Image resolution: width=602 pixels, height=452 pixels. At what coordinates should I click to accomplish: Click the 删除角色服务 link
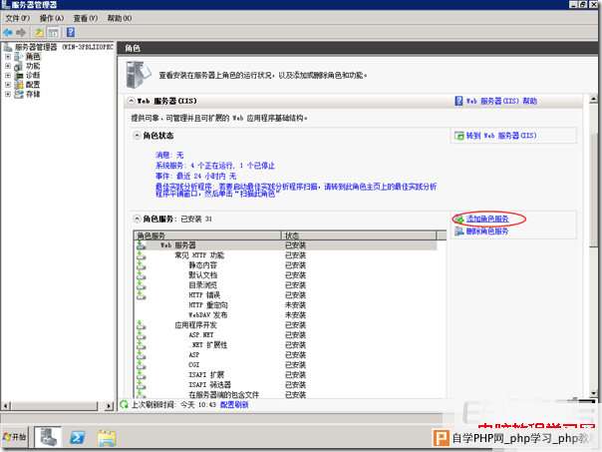pyautogui.click(x=486, y=230)
